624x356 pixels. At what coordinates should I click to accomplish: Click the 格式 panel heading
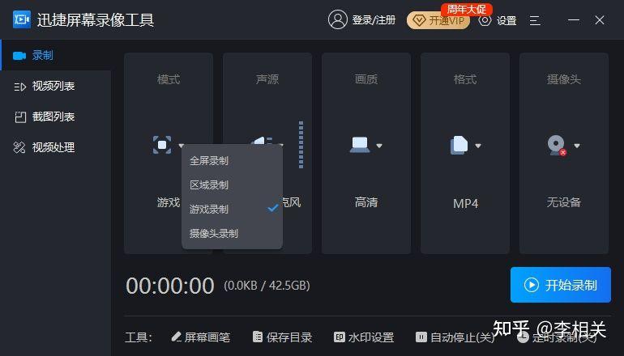pos(465,79)
